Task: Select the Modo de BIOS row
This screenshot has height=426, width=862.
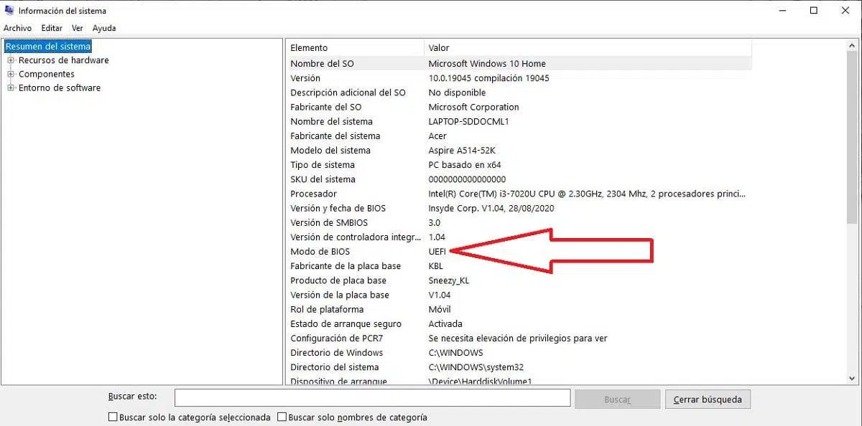Action: 320,251
